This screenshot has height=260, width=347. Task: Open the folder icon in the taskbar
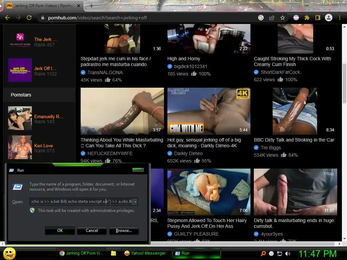pos(114,253)
